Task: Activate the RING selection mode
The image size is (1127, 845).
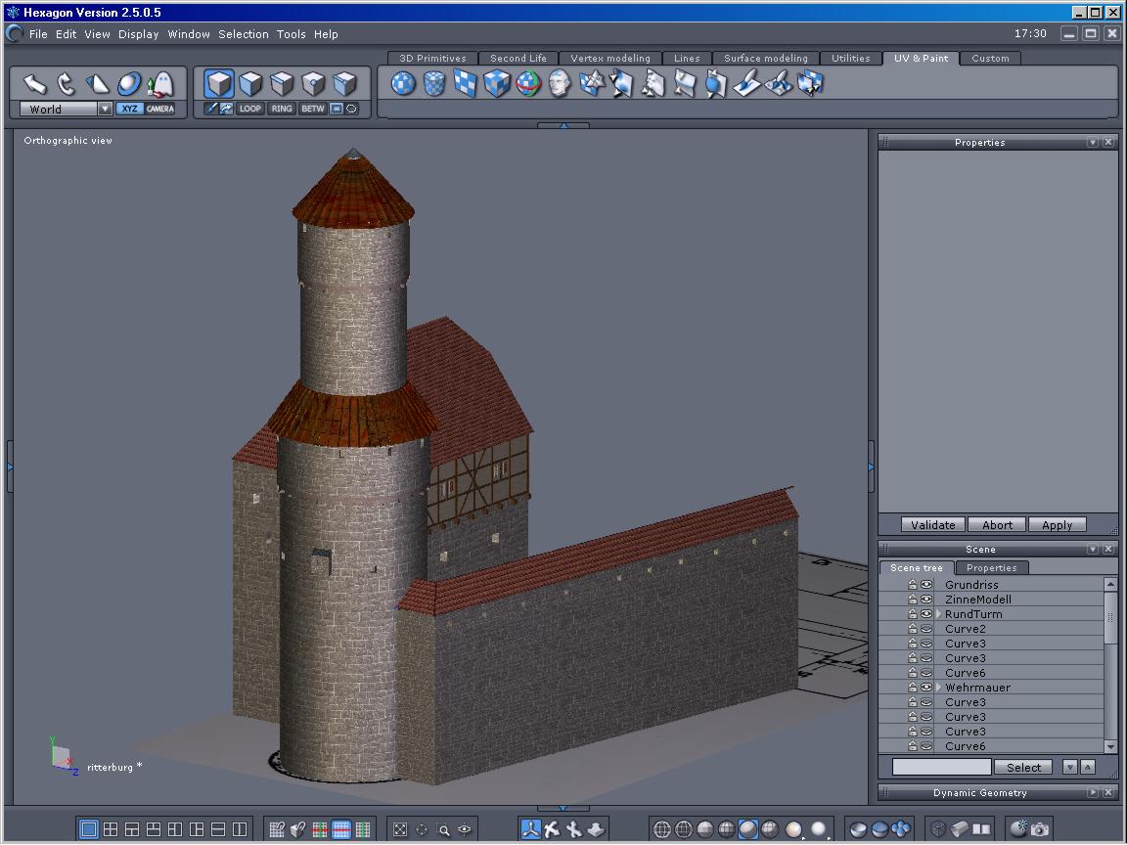Action: pyautogui.click(x=282, y=109)
